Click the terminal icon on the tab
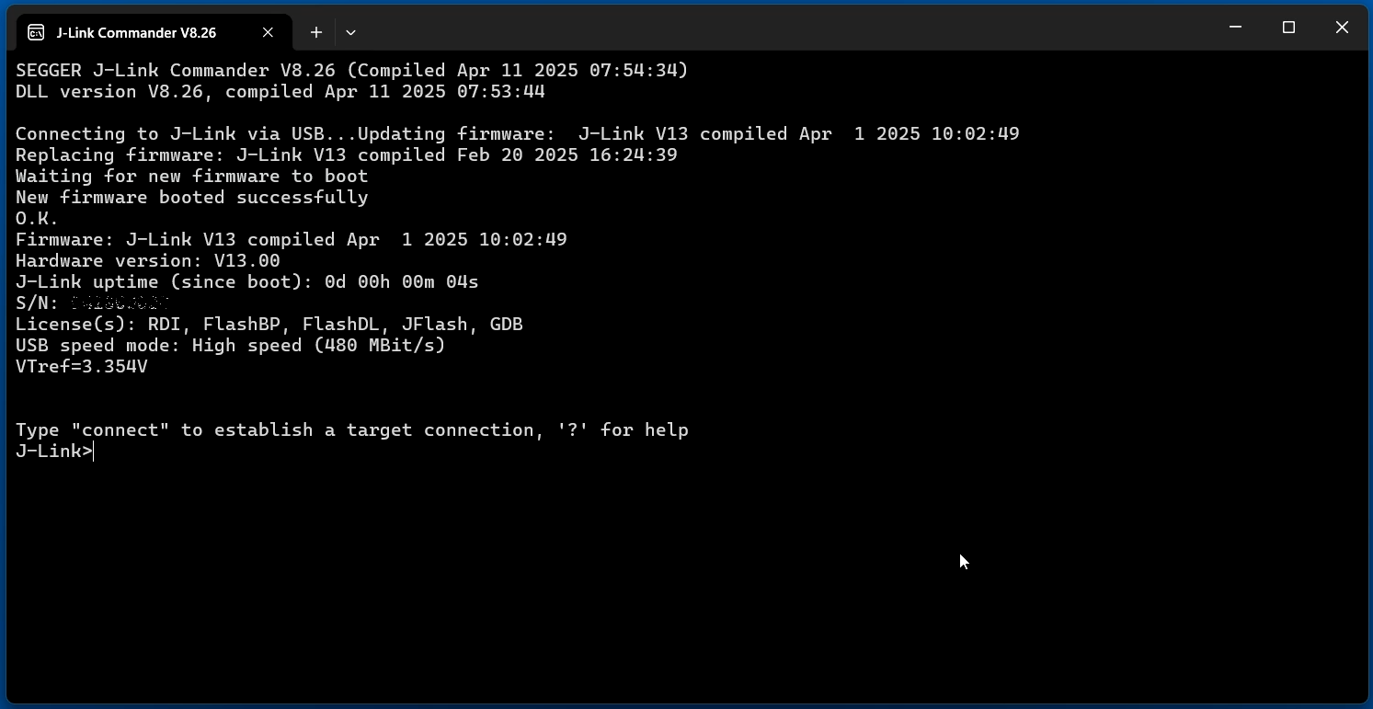 coord(36,32)
